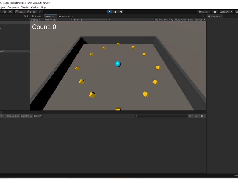Open the Editor dropdown in the Console
This screenshot has width=238, height=179.
click(38, 115)
